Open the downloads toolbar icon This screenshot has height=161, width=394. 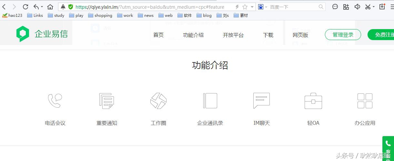click(382, 6)
